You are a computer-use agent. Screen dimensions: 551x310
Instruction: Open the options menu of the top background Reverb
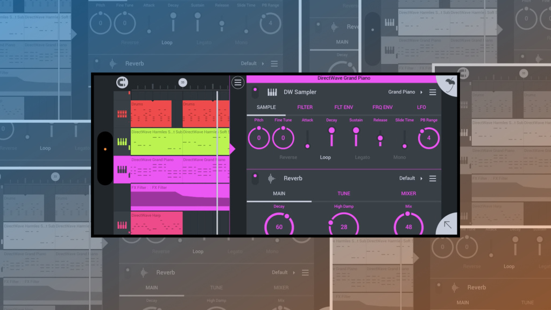click(x=274, y=64)
